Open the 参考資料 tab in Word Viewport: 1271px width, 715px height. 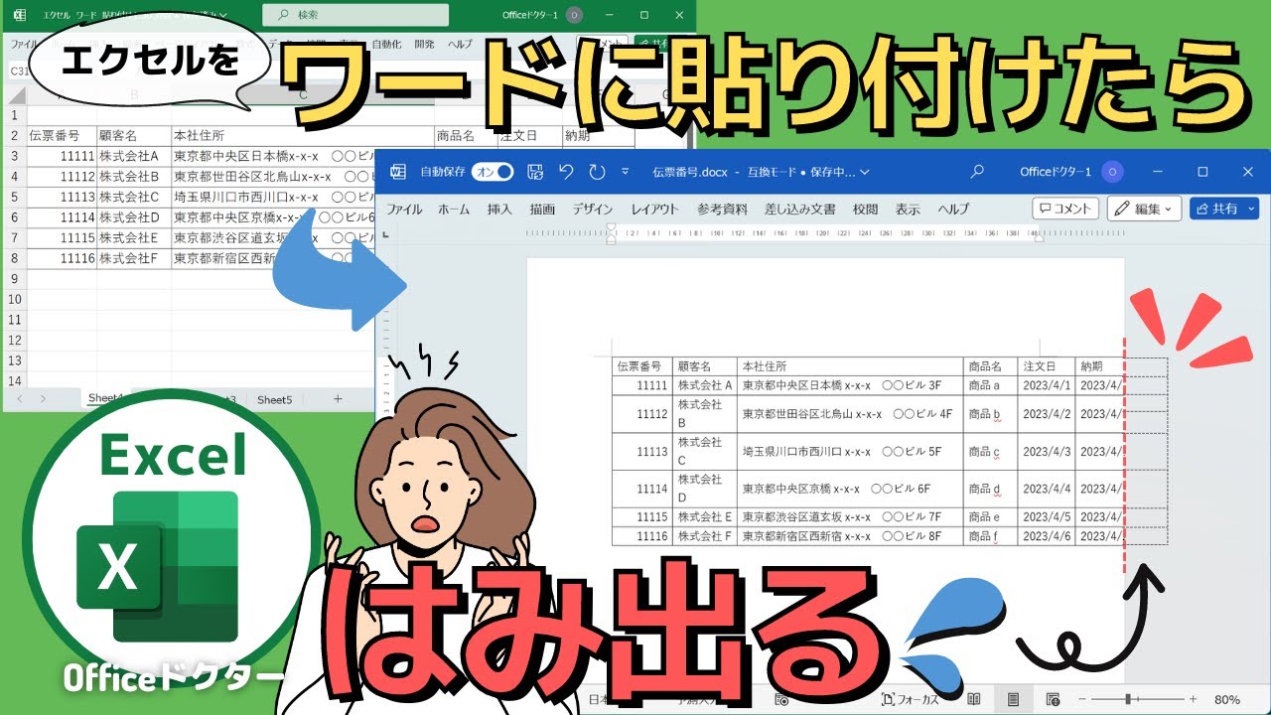(x=722, y=210)
